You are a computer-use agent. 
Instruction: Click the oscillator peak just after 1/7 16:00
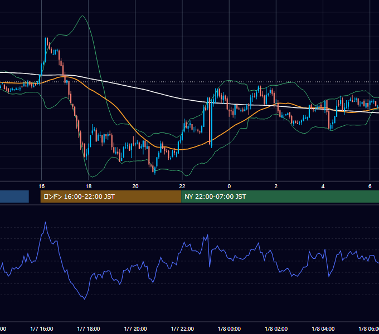tap(46, 222)
